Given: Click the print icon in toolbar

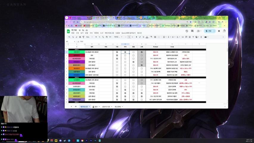Looking at the screenshot, I should [x=80, y=37].
